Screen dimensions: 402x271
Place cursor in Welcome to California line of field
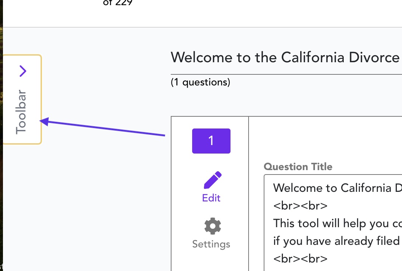click(x=337, y=188)
